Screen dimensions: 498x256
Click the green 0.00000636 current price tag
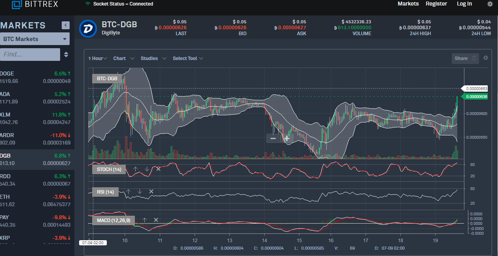click(x=475, y=96)
